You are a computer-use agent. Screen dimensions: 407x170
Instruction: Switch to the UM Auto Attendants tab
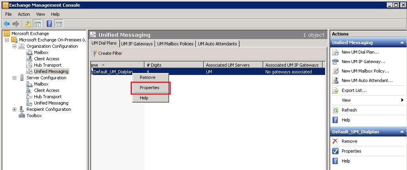(x=217, y=44)
